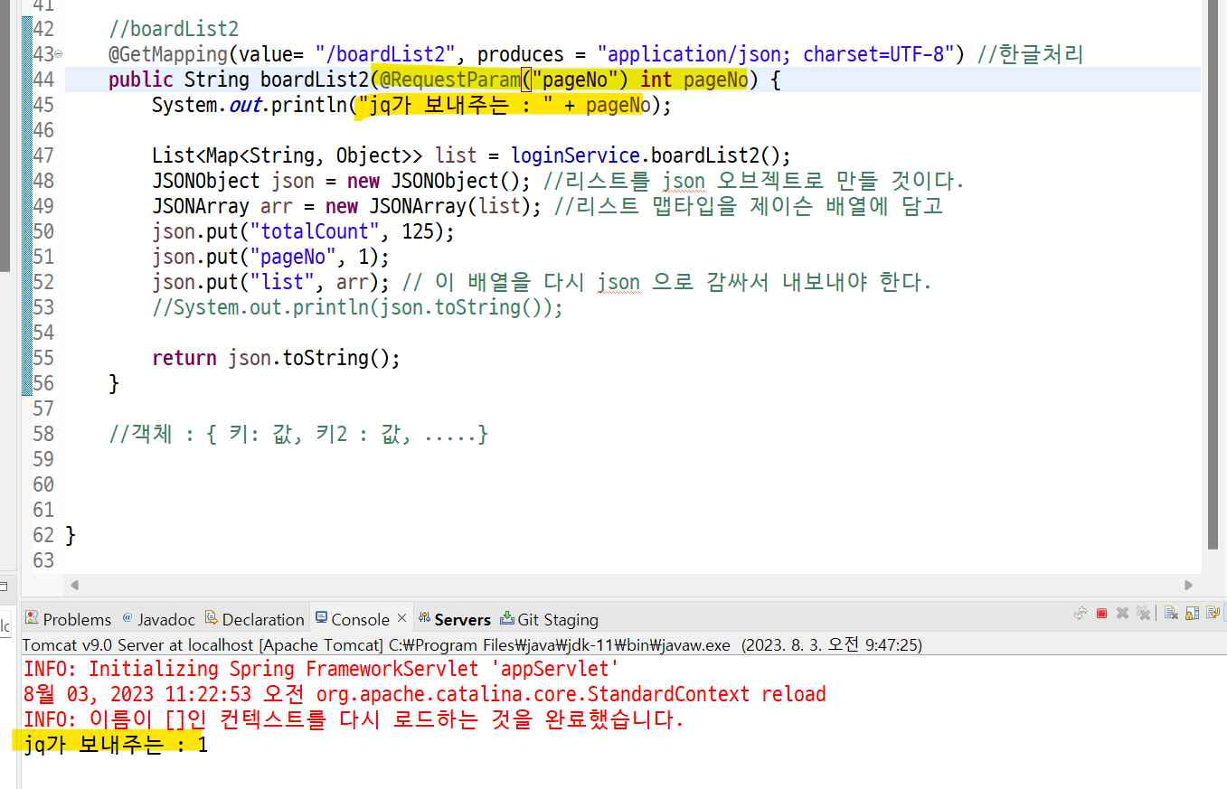Click the 컨텍스트를 다시 로드 log line
The height and width of the screenshot is (789, 1227).
pyautogui.click(x=354, y=720)
